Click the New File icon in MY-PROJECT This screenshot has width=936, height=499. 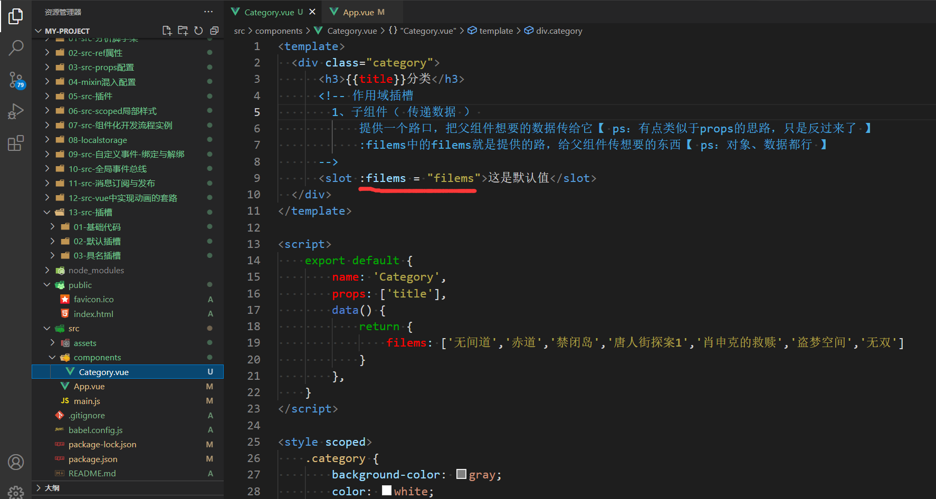point(167,31)
